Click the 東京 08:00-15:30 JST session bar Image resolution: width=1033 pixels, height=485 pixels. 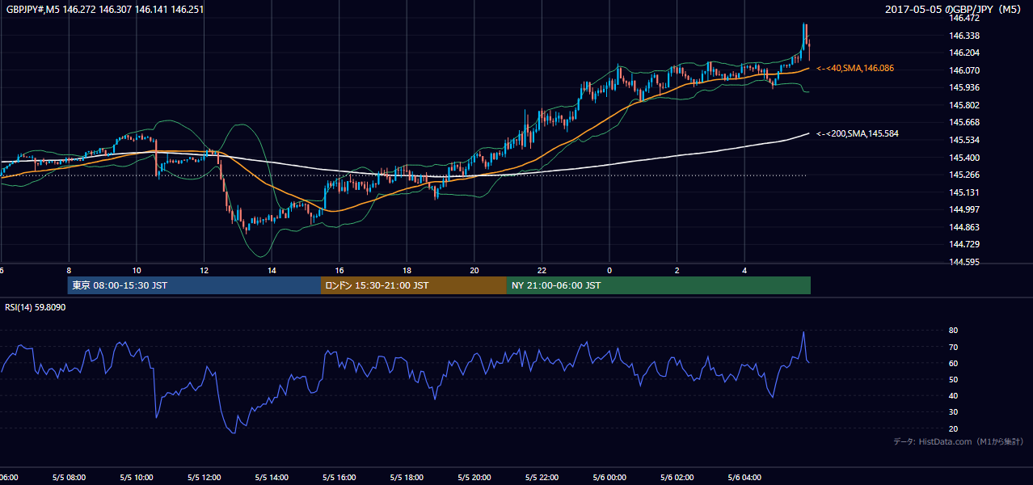tap(194, 285)
